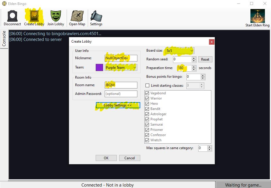
Task: Uncheck the Vagabond class
Action: 147,93
